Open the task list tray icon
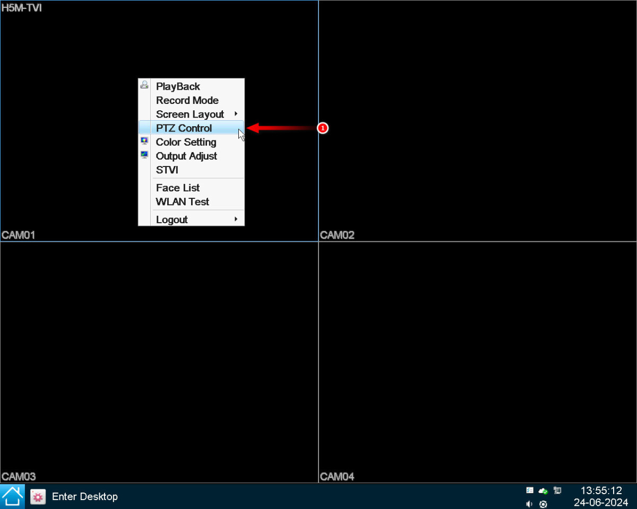Viewport: 637px width, 509px height. 529,490
